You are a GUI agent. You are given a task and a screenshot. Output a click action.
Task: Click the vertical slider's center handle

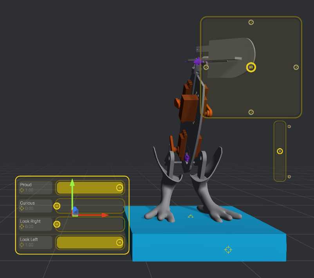[280, 151]
